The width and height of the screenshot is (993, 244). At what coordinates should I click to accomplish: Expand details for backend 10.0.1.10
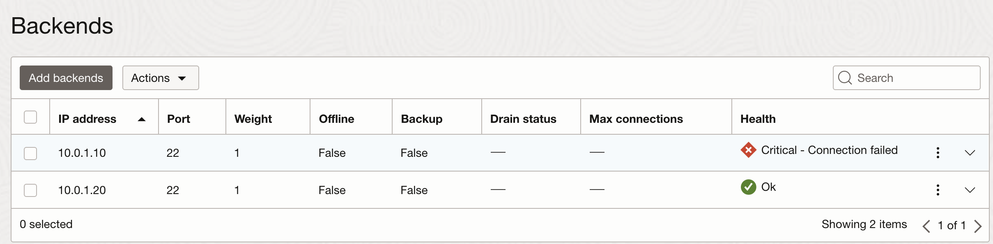pos(970,152)
